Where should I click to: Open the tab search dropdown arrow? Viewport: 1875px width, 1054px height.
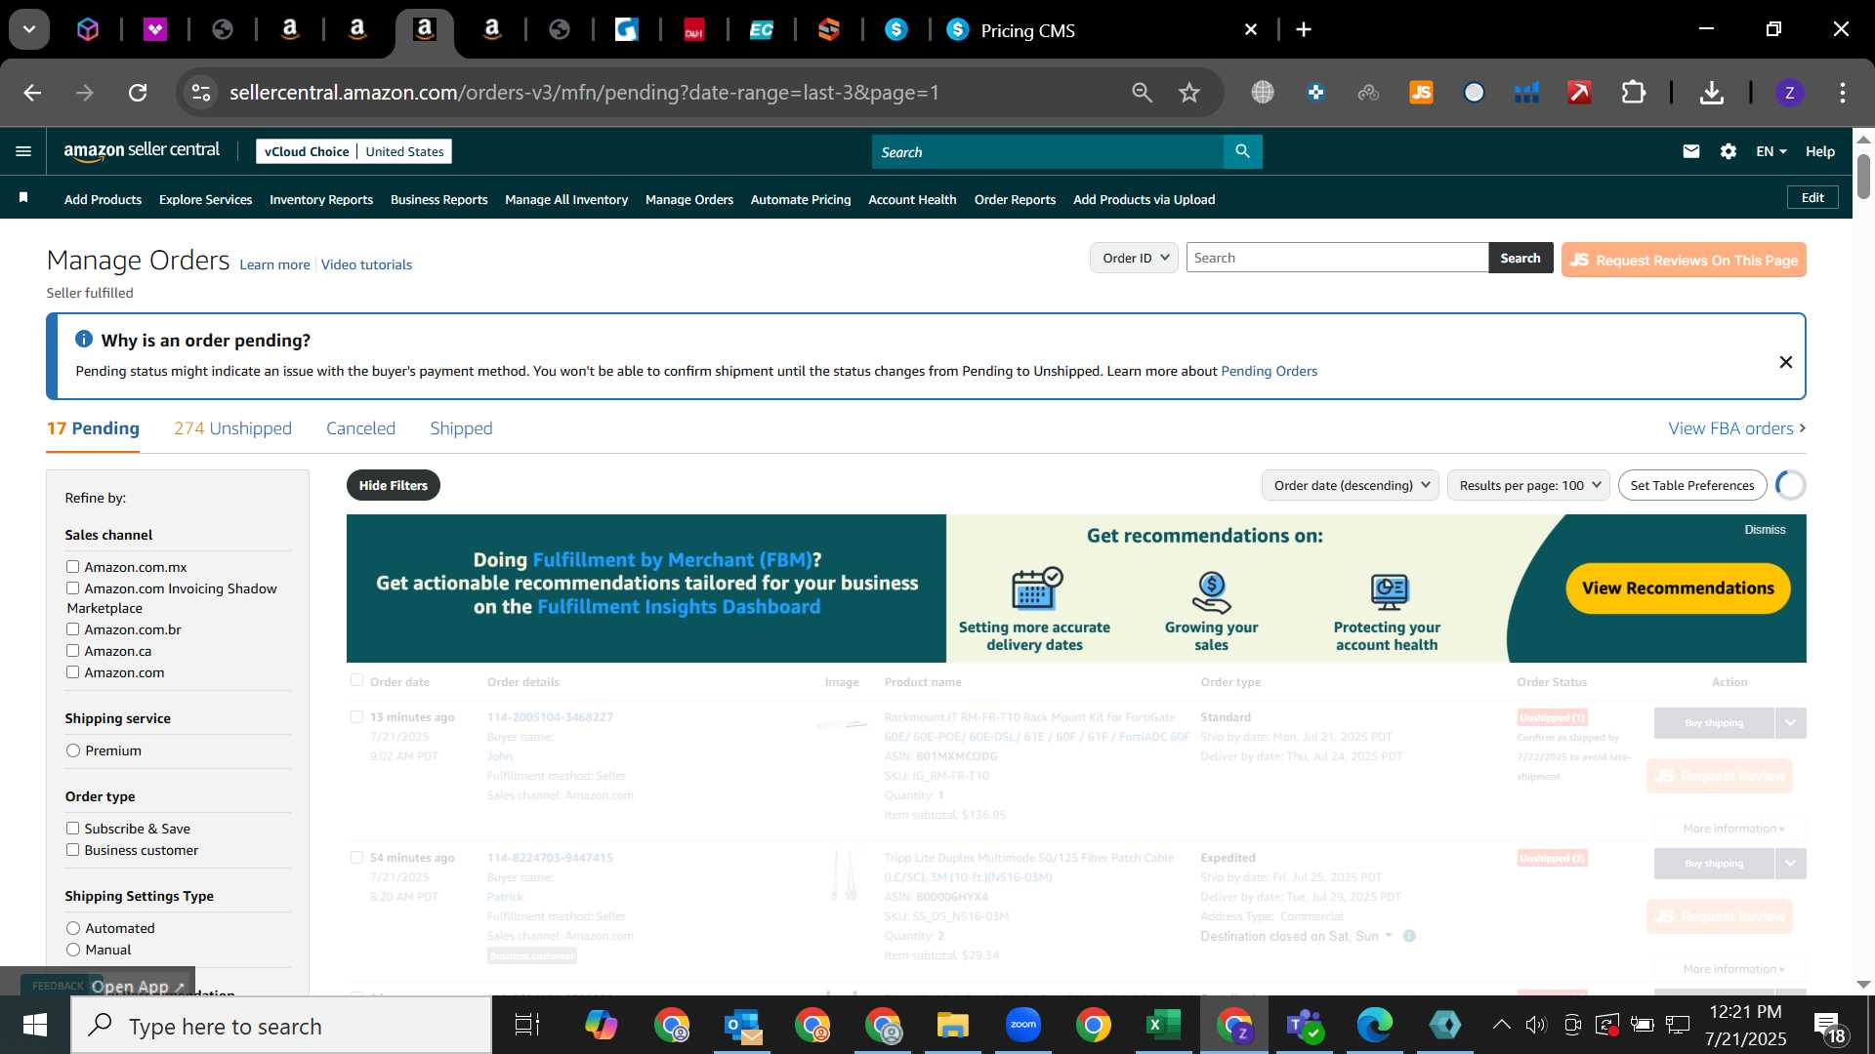click(29, 29)
